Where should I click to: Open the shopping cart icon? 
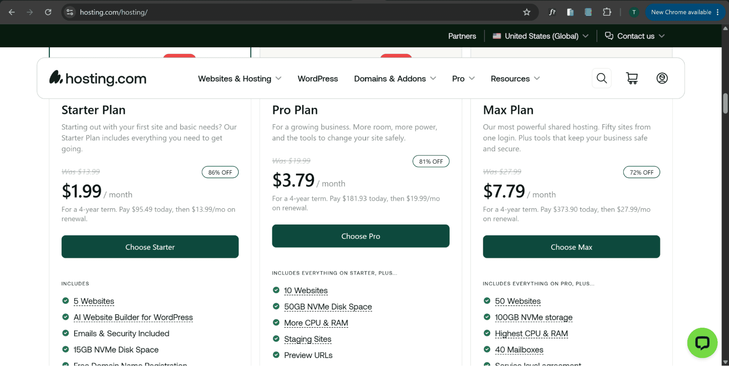click(x=632, y=78)
